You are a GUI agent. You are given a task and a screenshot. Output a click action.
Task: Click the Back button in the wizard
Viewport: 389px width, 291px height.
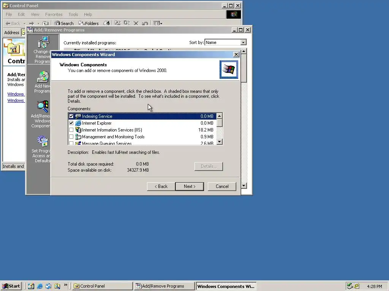click(x=161, y=186)
